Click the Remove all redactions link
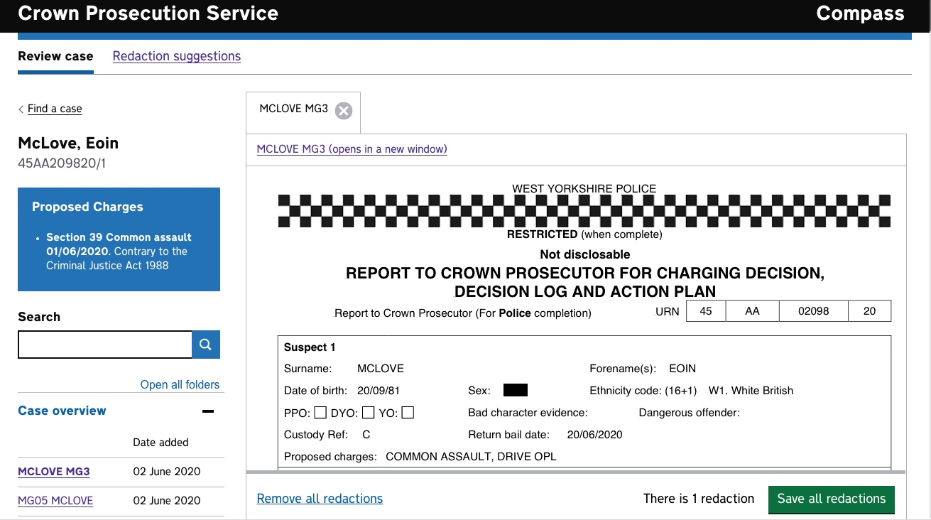 click(x=320, y=499)
